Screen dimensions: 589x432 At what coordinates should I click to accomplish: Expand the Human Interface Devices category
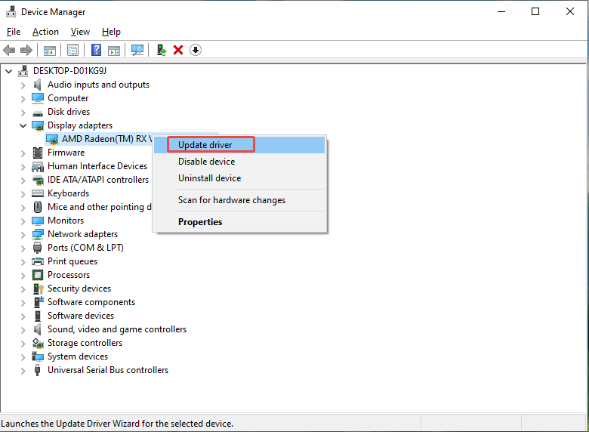coord(23,167)
